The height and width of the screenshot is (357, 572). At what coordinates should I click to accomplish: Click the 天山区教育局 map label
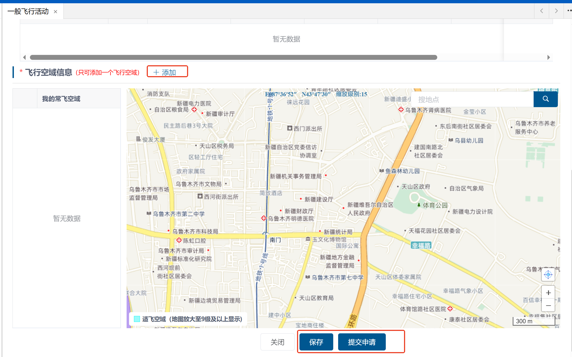[316, 298]
